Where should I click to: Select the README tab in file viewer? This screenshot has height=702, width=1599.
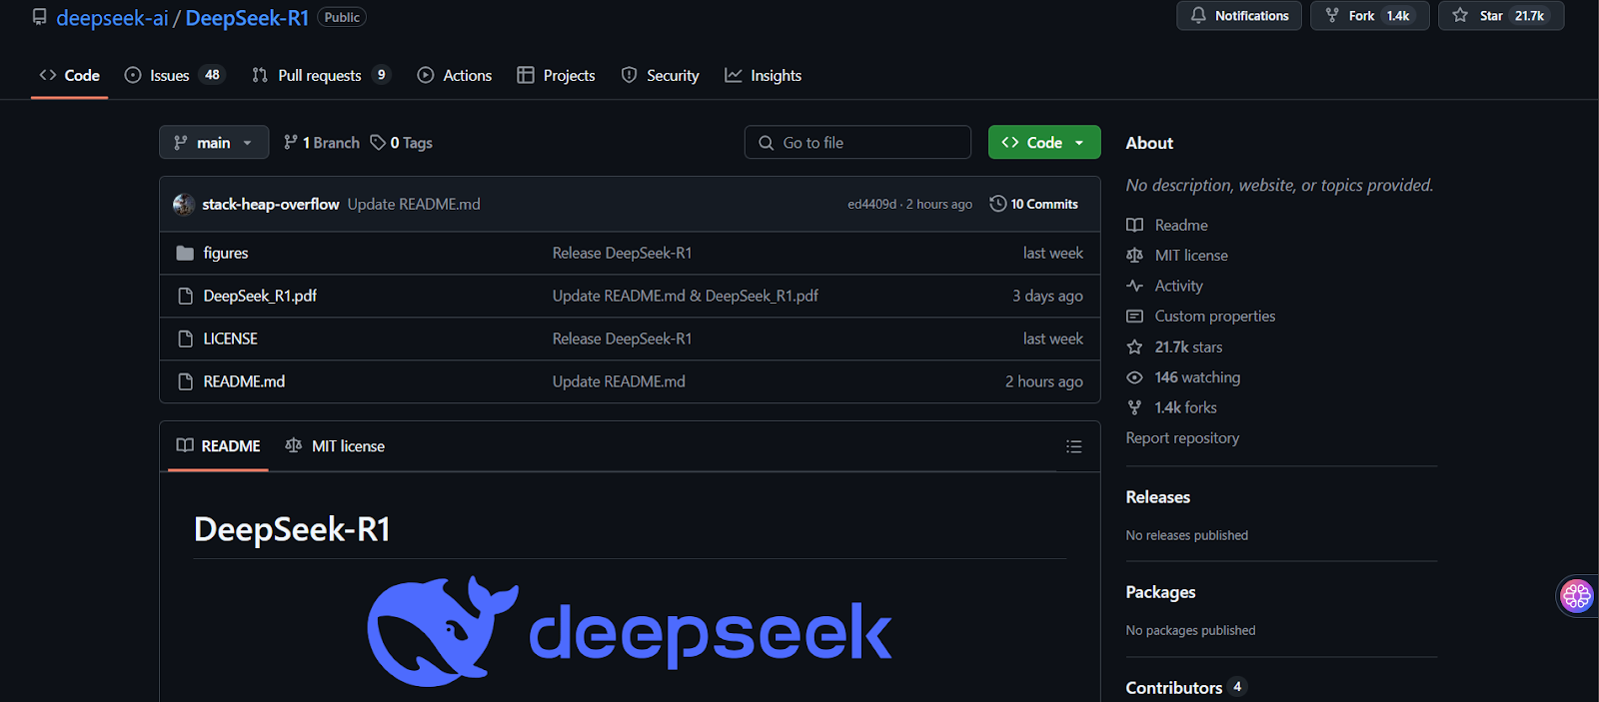(218, 446)
